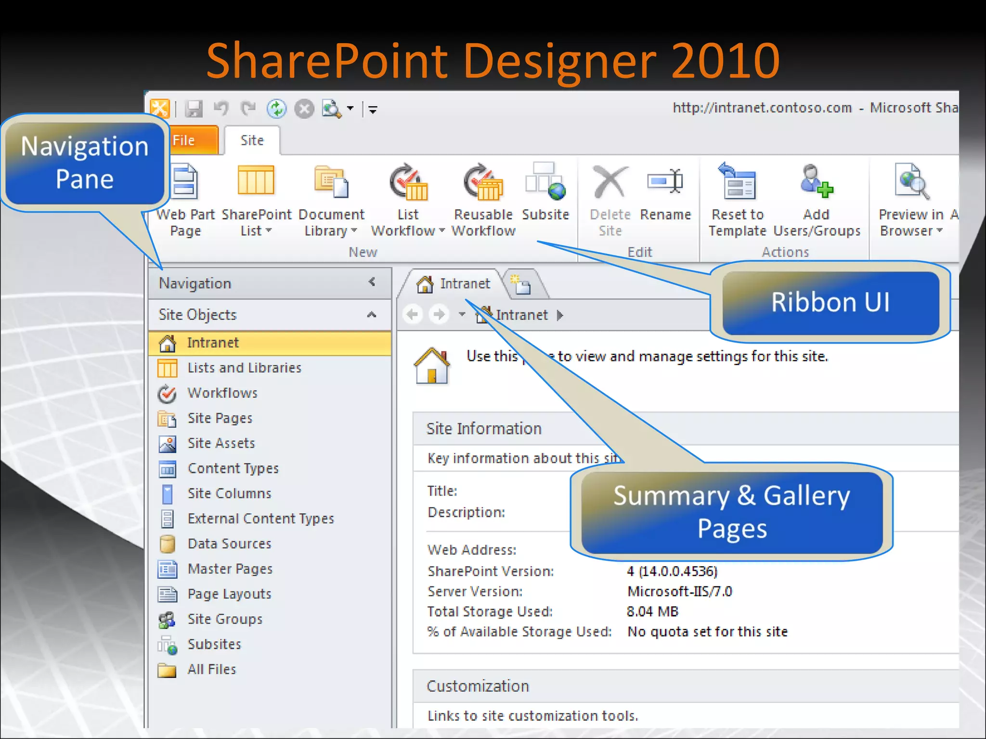Click the Save icon in quick access toolbar
Image resolution: width=986 pixels, height=739 pixels.
coord(194,109)
